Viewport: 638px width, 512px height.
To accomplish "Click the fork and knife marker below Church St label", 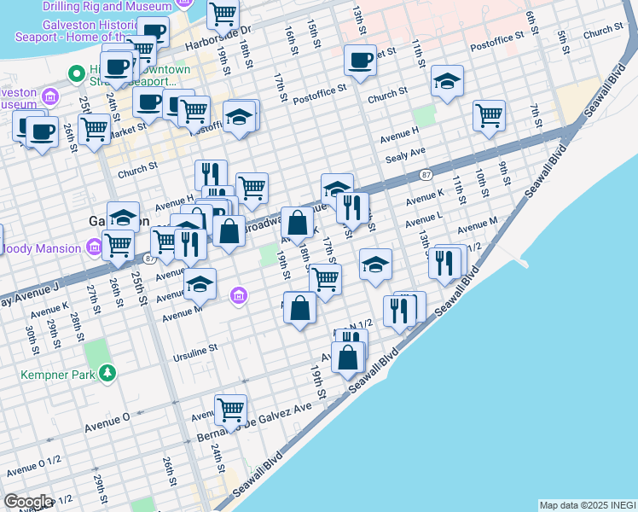I will tap(211, 175).
